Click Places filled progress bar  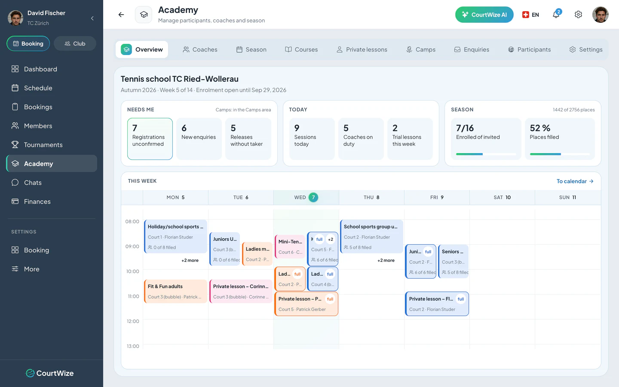(x=560, y=154)
